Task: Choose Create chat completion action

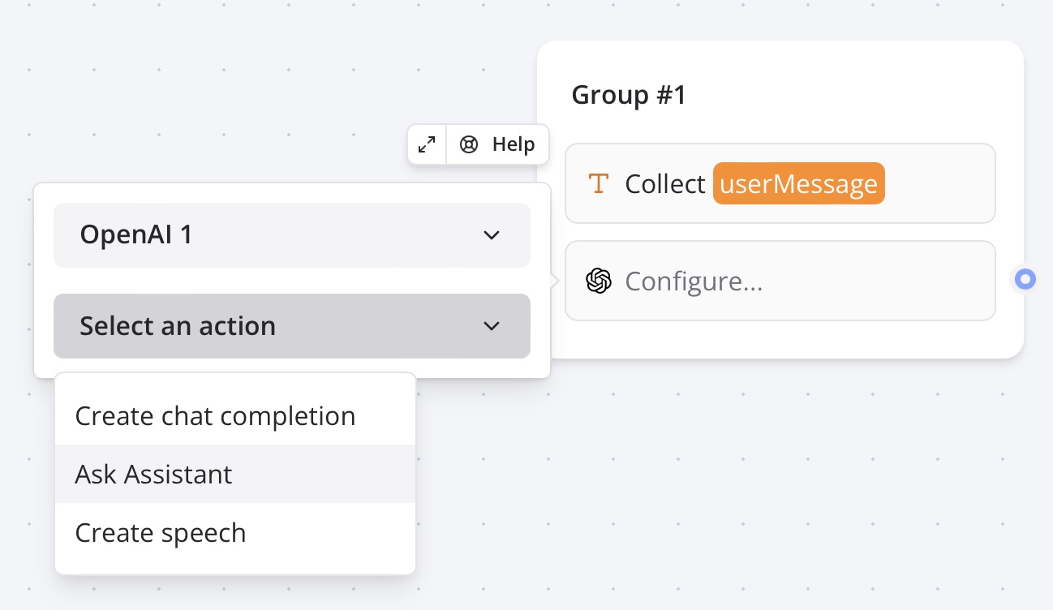Action: point(235,415)
